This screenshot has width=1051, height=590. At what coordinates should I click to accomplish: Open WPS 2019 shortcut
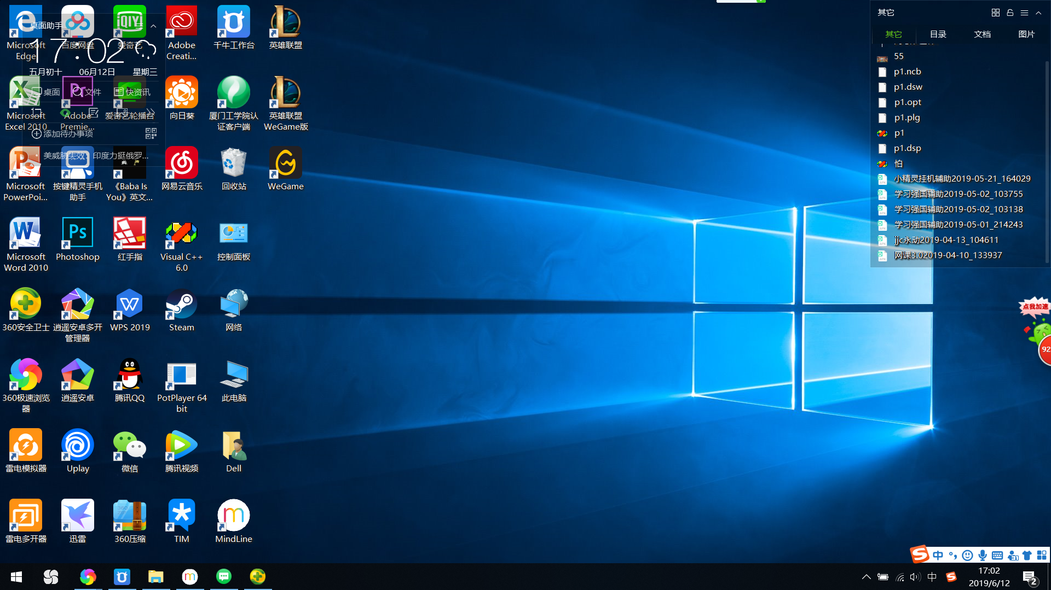(130, 310)
